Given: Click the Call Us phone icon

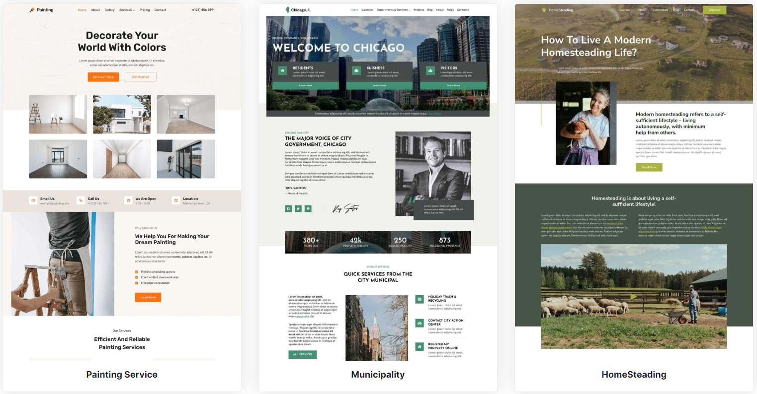Looking at the screenshot, I should coord(81,200).
